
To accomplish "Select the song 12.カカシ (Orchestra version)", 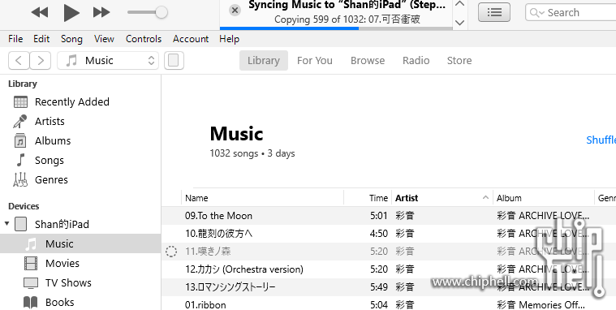I will [x=244, y=269].
